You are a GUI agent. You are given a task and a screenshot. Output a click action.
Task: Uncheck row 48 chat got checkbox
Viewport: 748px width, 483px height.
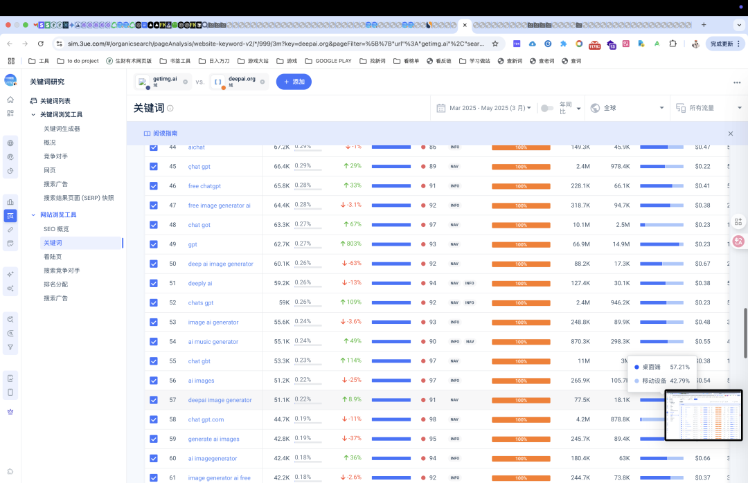click(154, 225)
